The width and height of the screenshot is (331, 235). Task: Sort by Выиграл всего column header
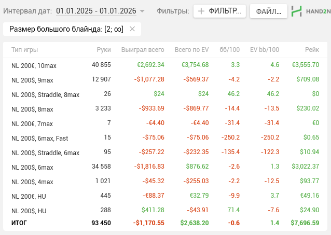pos(142,50)
